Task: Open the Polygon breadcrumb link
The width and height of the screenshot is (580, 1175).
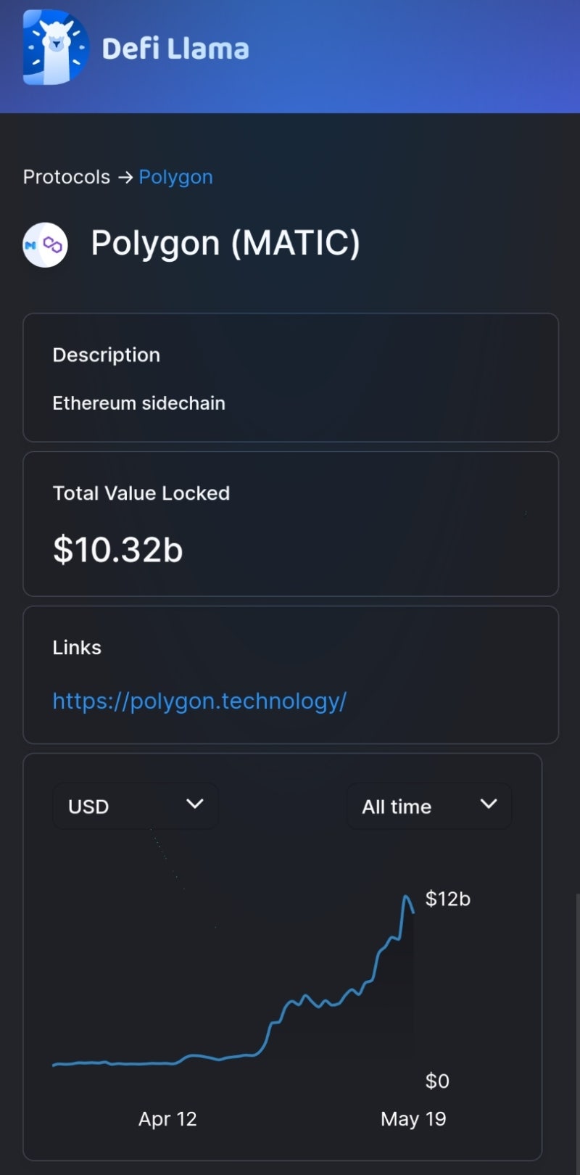Action: pyautogui.click(x=175, y=177)
